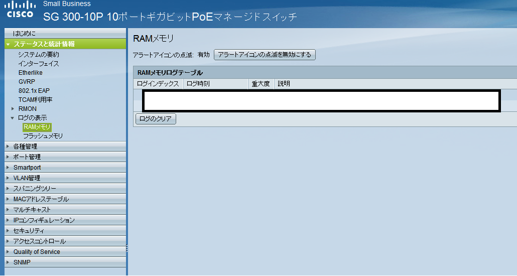Click the RAMメモリ page heading
This screenshot has height=276, width=517.
[153, 39]
